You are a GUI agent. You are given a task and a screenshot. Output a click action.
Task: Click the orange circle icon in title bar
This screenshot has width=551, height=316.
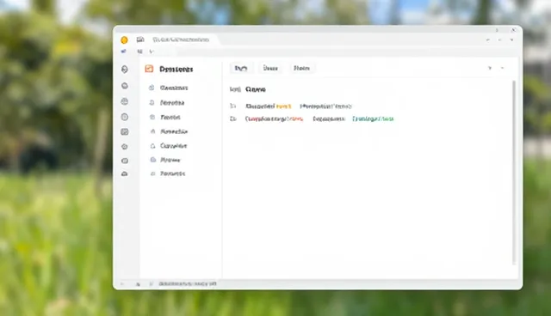[124, 40]
